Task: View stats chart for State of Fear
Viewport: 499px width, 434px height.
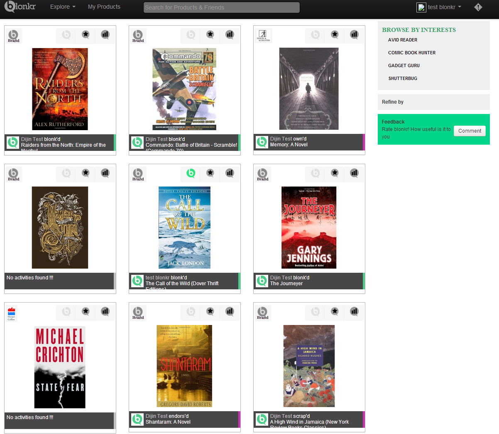Action: [x=105, y=311]
